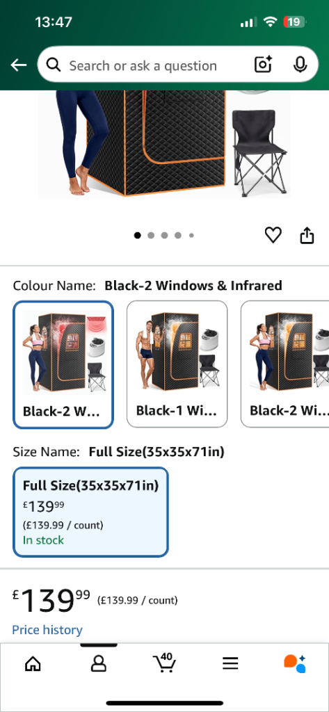Tap main product image of sauna tent
The height and width of the screenshot is (712, 329).
click(164, 145)
